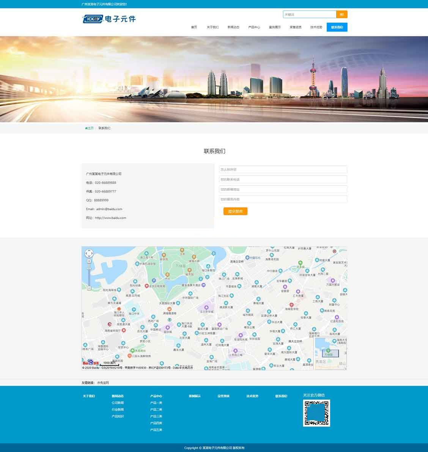Zoom in the map with plus button
The image size is (428, 452).
click(x=89, y=261)
